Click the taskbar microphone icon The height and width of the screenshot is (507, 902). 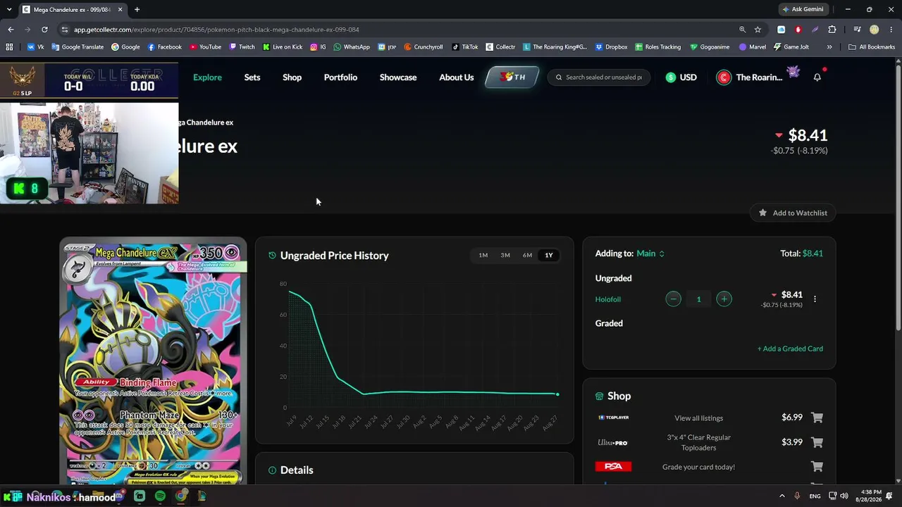point(797,496)
